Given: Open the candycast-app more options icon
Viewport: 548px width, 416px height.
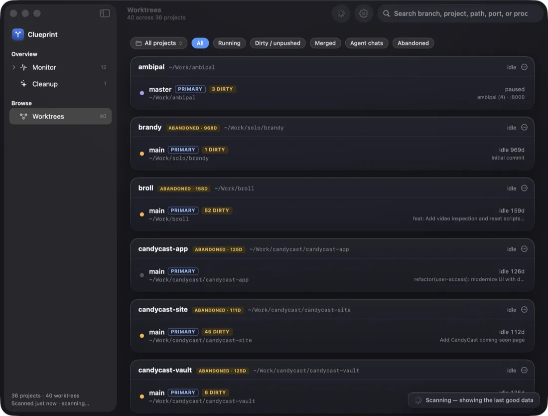Looking at the screenshot, I should click(x=524, y=249).
